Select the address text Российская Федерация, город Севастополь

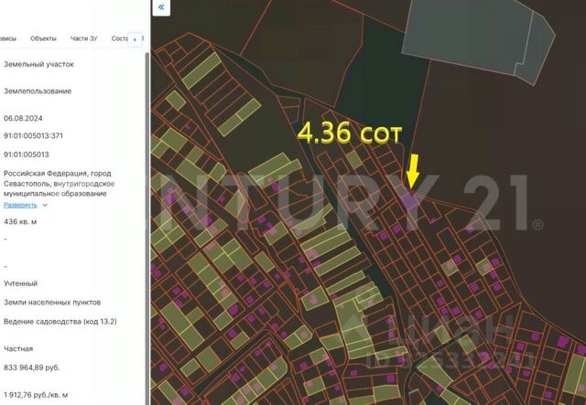[59, 183]
